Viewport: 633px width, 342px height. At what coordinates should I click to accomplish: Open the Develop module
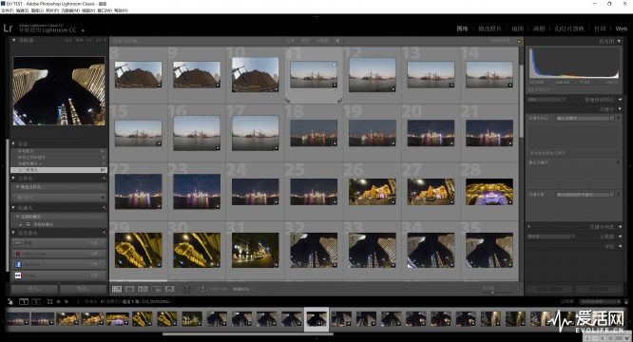click(x=489, y=28)
